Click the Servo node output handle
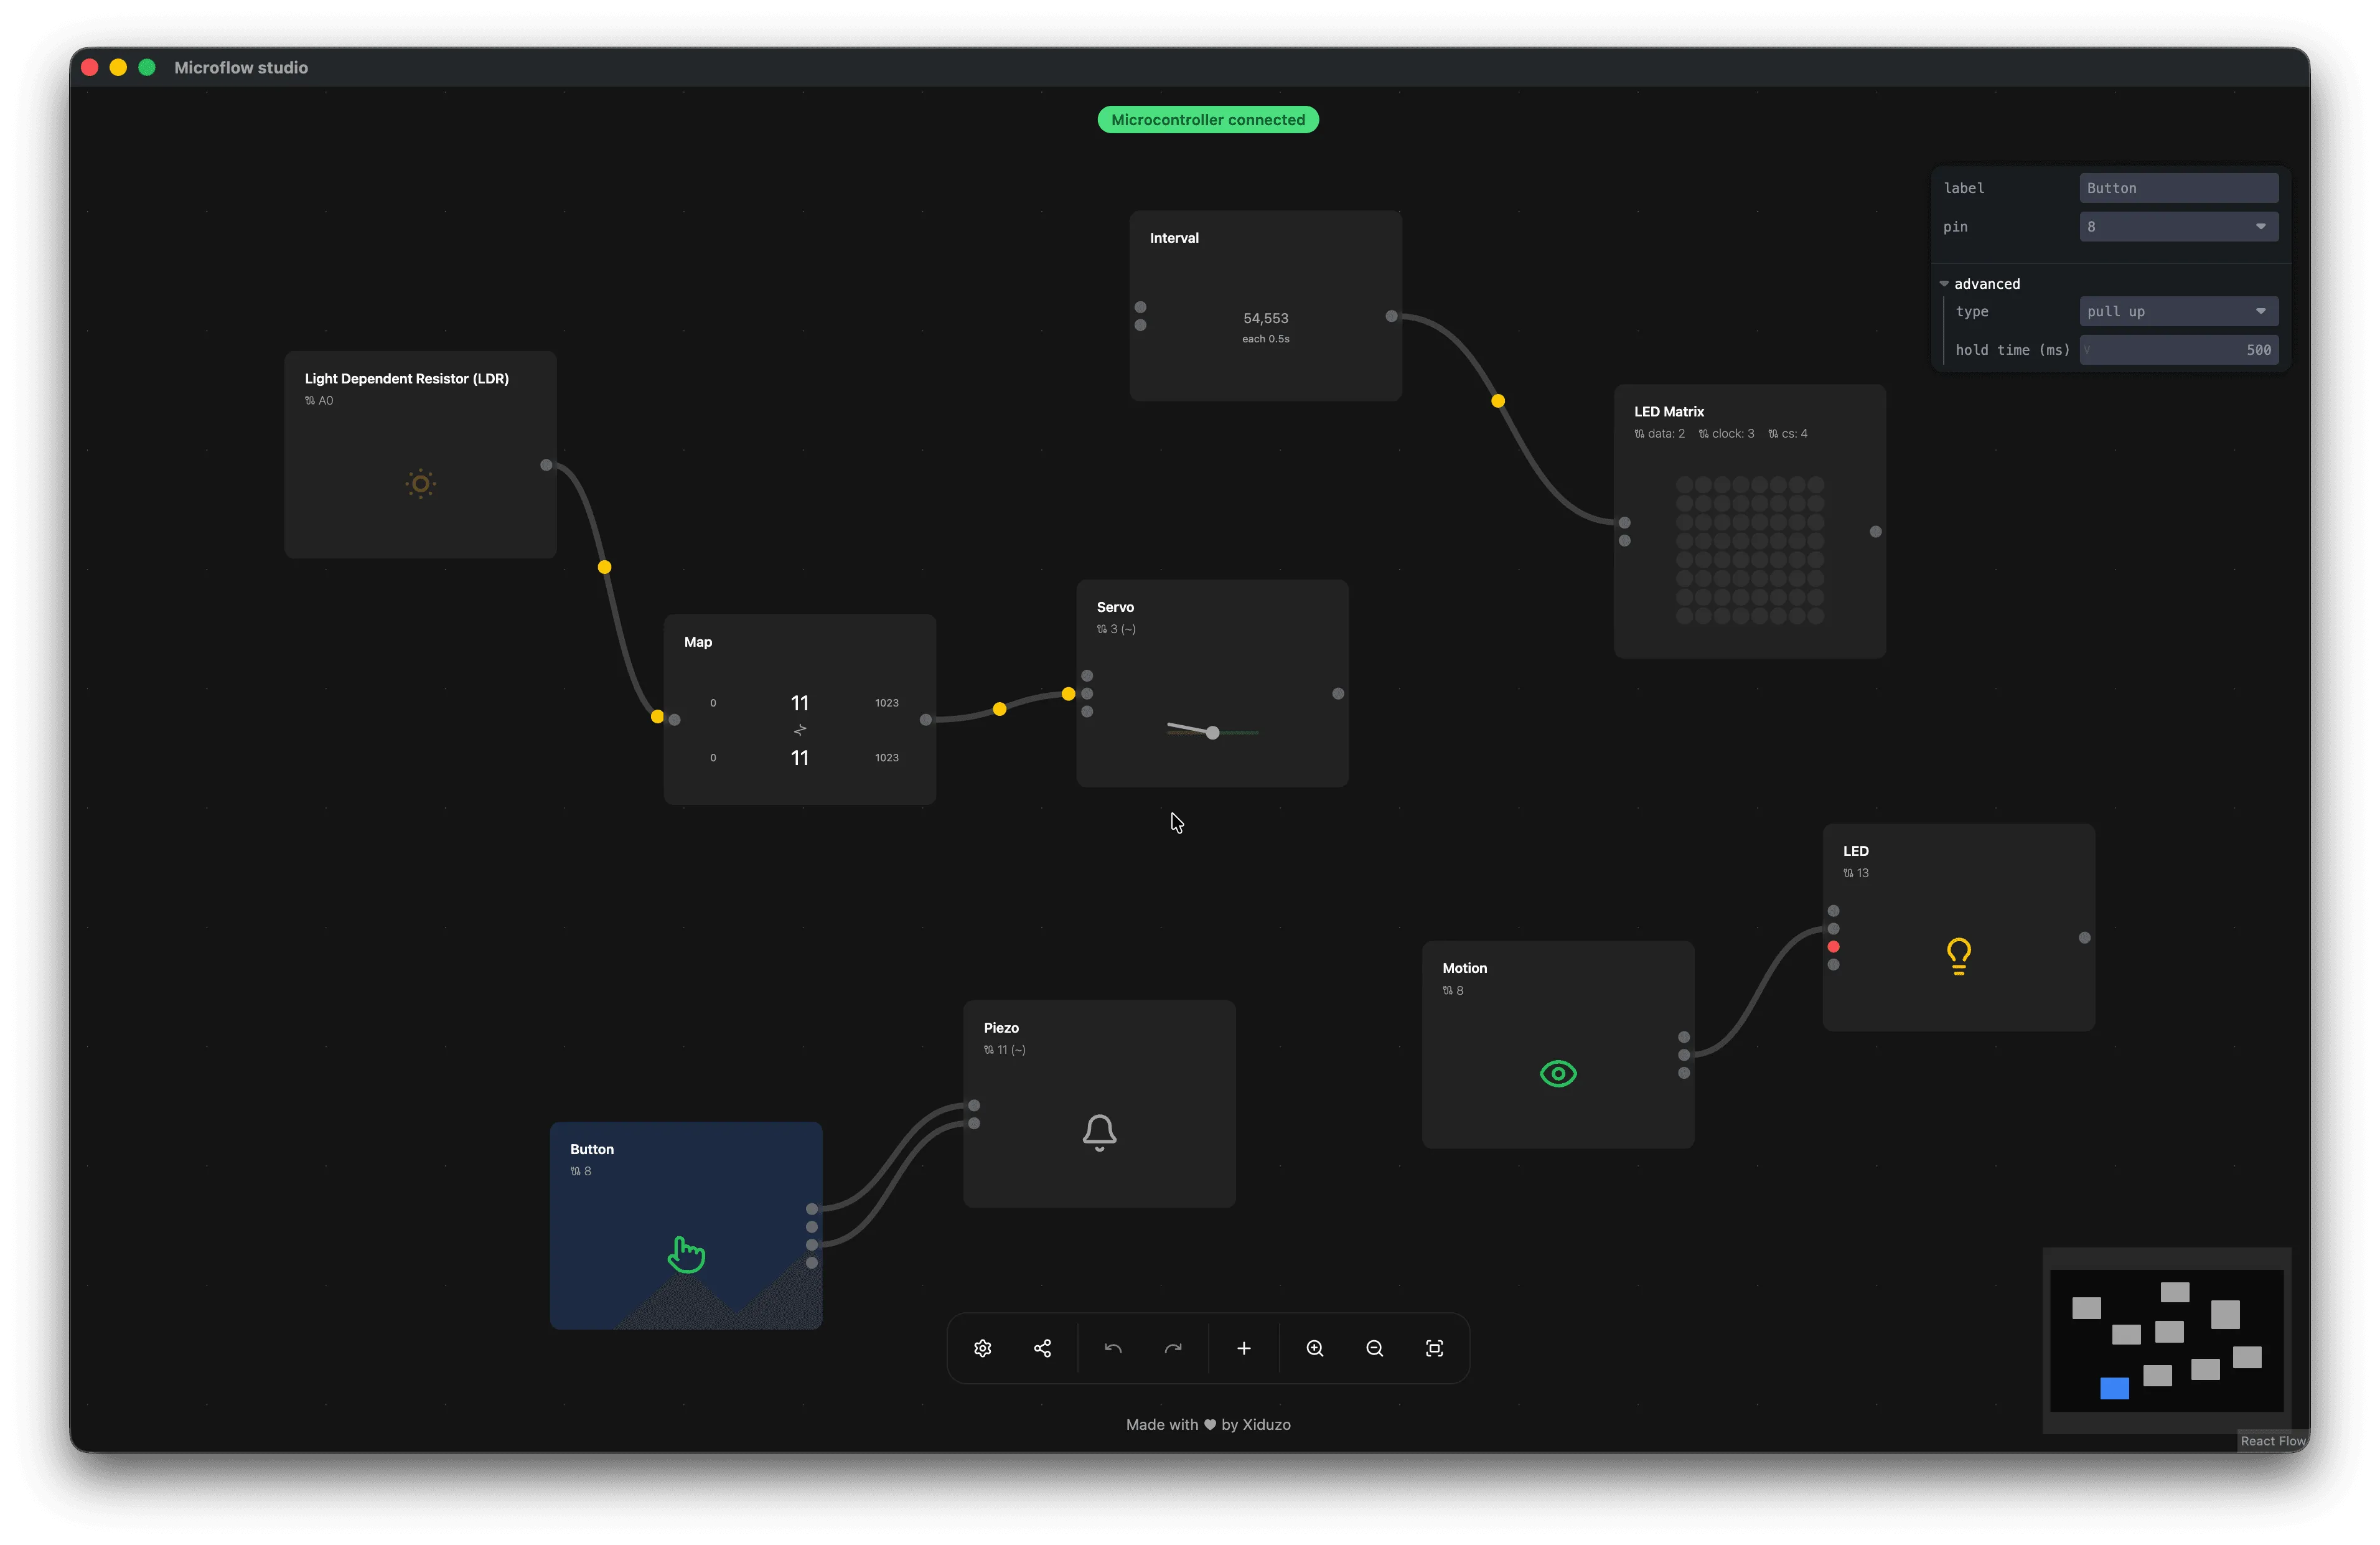Screen dimensions: 2380x1545 click(x=1338, y=694)
